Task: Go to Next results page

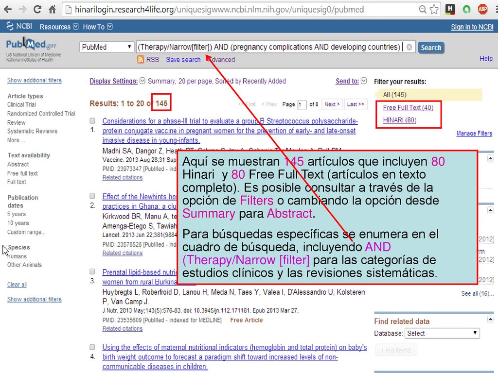Action: (332, 104)
